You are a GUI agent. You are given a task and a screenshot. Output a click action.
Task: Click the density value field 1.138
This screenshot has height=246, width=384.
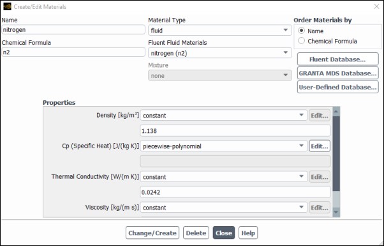pyautogui.click(x=235, y=131)
